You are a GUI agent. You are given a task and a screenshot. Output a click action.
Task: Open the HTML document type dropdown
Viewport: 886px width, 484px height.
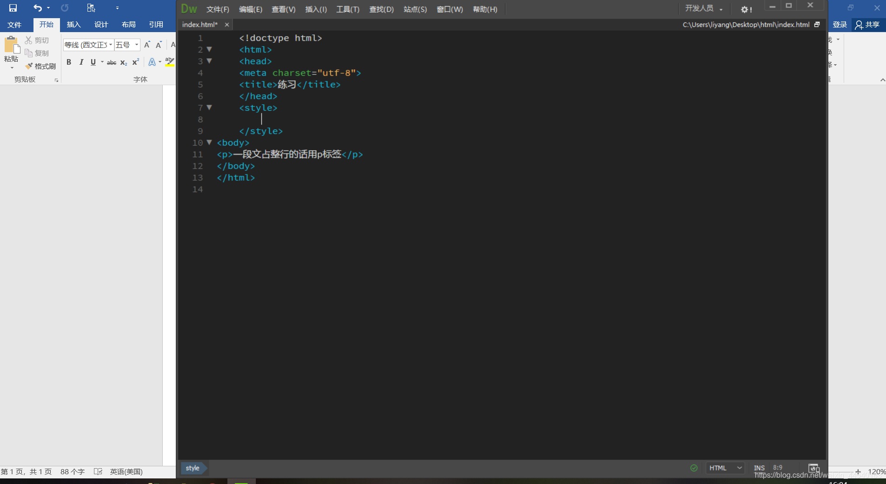tap(725, 468)
